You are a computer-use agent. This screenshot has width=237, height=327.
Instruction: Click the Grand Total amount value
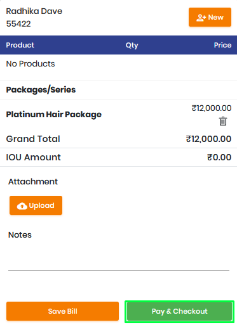[x=208, y=139]
